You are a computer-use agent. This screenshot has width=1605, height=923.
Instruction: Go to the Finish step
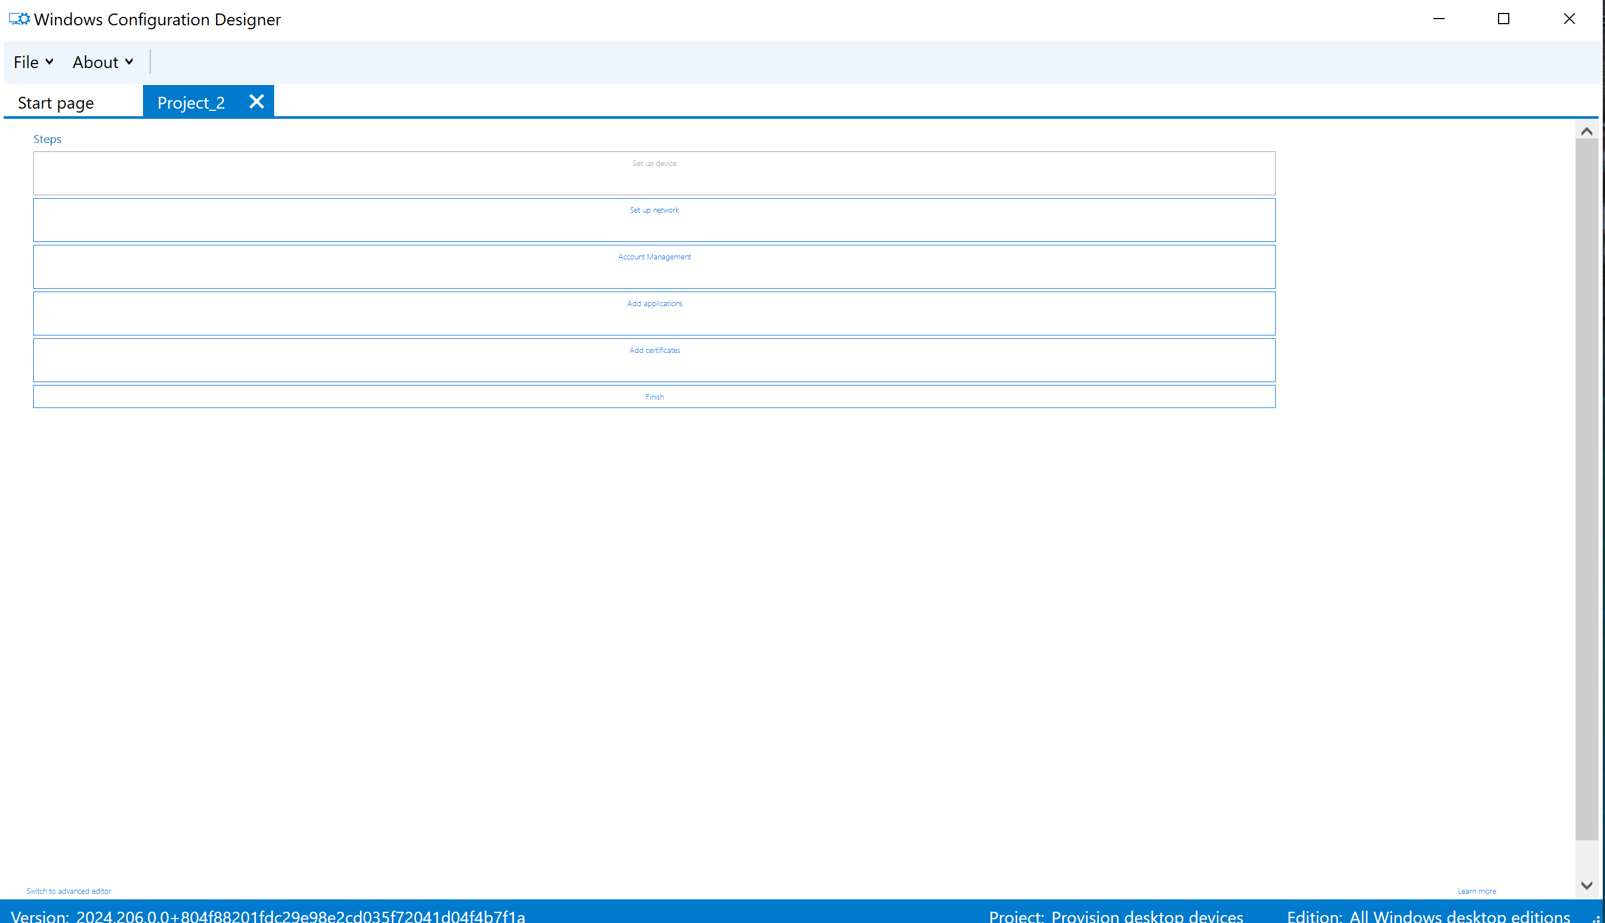coord(654,397)
